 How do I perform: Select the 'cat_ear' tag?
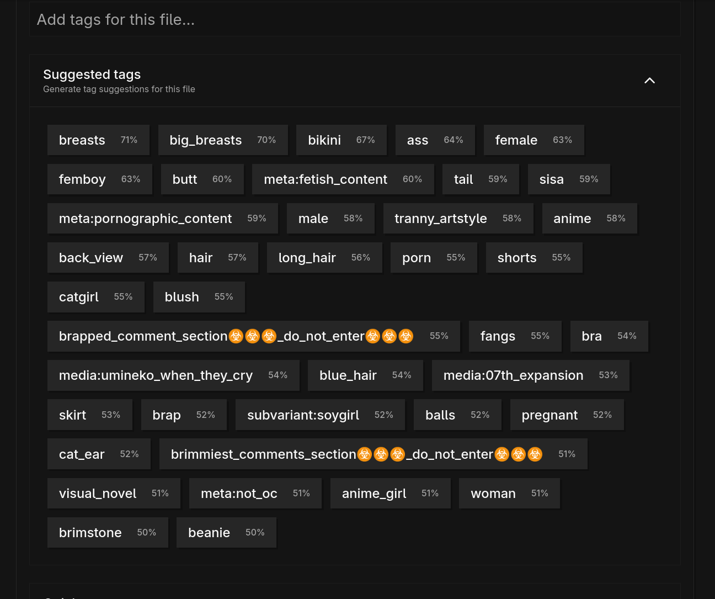tap(99, 454)
